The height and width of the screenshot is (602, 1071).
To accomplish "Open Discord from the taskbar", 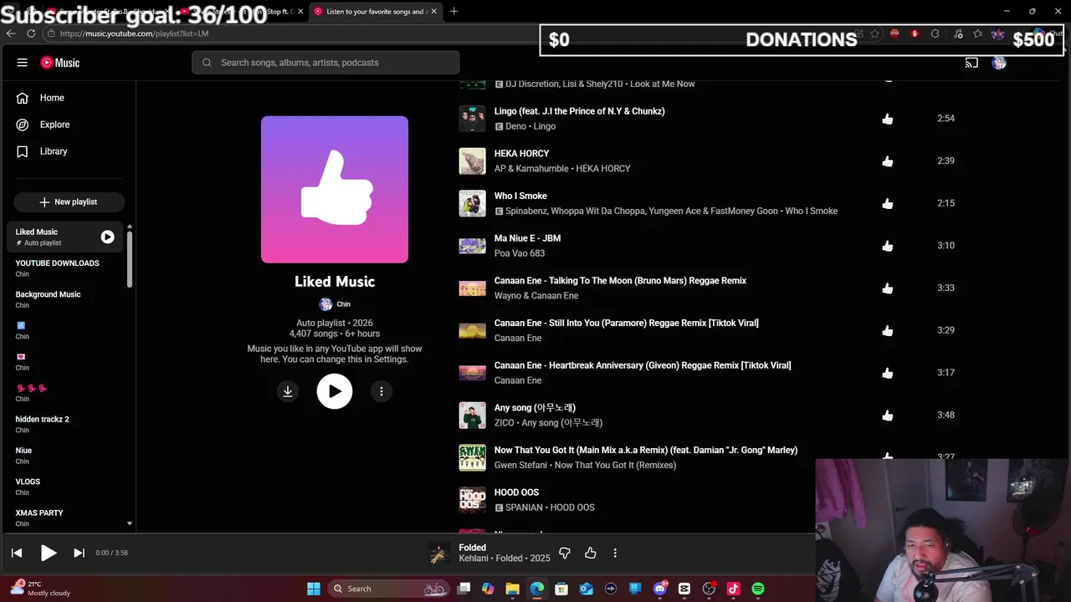I will [660, 589].
